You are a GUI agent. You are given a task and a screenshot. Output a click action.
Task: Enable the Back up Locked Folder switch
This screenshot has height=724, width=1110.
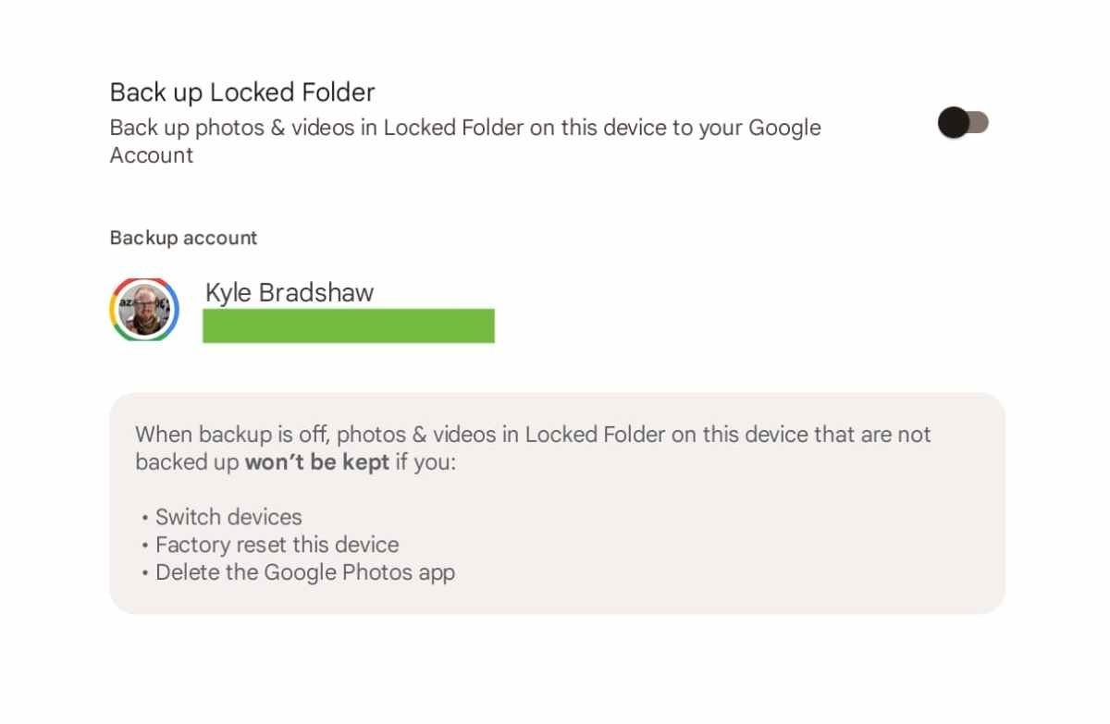tap(963, 122)
